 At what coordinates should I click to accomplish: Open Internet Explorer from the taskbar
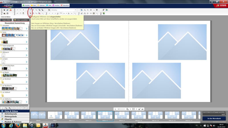pyautogui.click(x=11, y=125)
